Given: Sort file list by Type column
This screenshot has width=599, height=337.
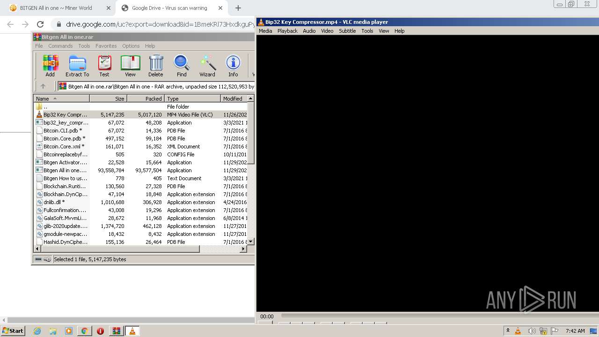Looking at the screenshot, I should click(192, 98).
